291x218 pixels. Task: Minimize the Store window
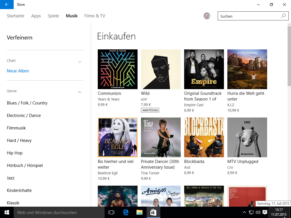tap(258, 5)
